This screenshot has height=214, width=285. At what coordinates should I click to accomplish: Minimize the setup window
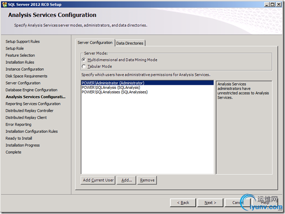tap(267, 4)
